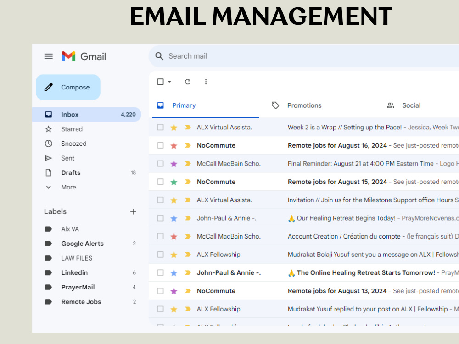Click the yellow star on Week 2 is a Wrap email
This screenshot has height=344, width=459.
pos(174,127)
